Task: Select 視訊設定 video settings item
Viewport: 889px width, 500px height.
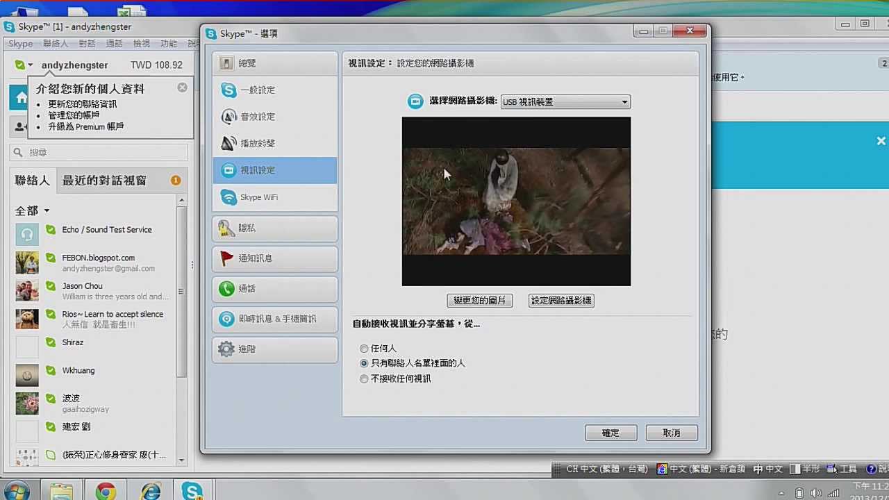Action: tap(275, 170)
